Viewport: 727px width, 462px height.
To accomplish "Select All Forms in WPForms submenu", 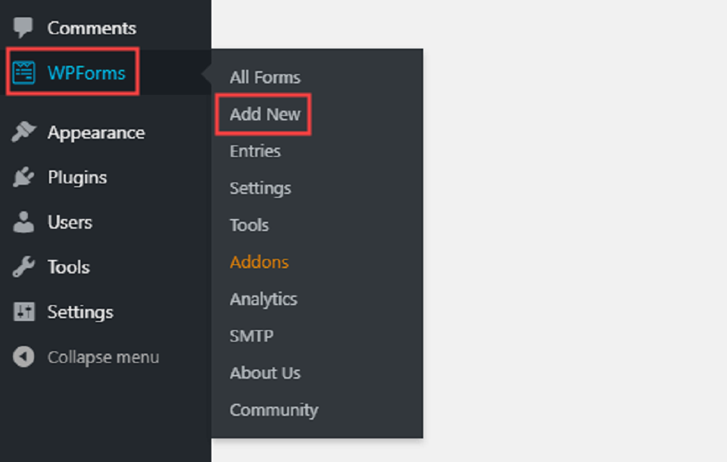I will (x=265, y=77).
